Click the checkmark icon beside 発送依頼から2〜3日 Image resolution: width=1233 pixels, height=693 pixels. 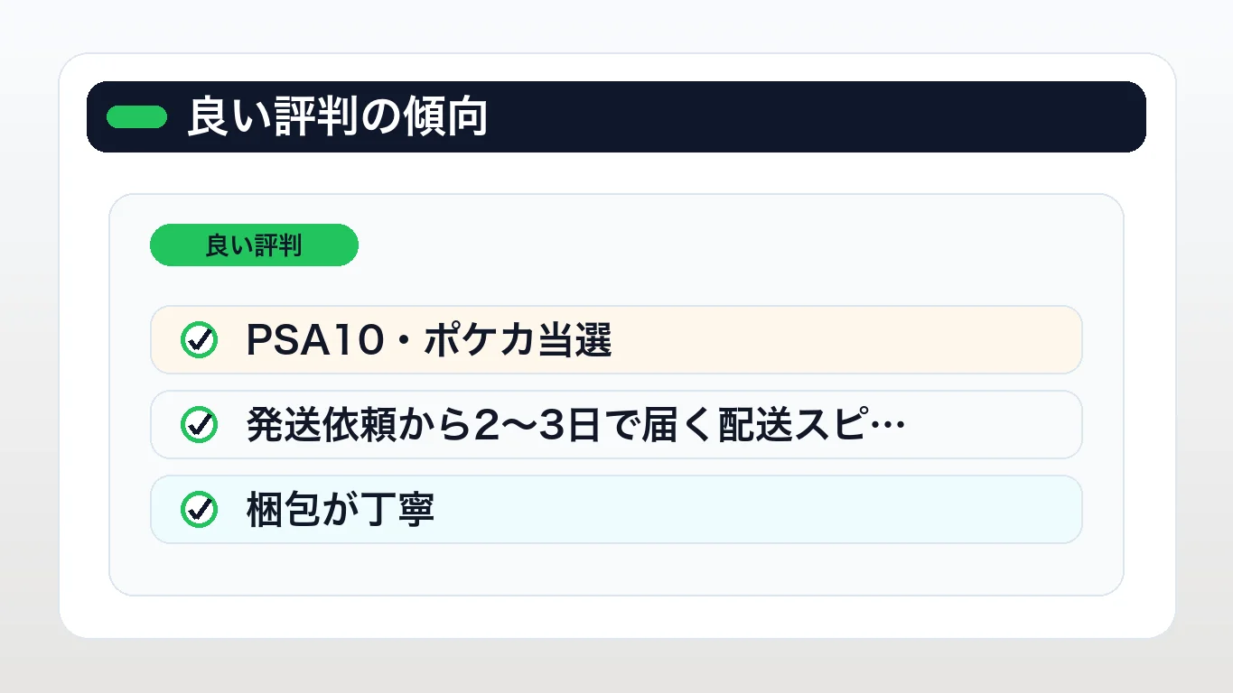point(199,425)
